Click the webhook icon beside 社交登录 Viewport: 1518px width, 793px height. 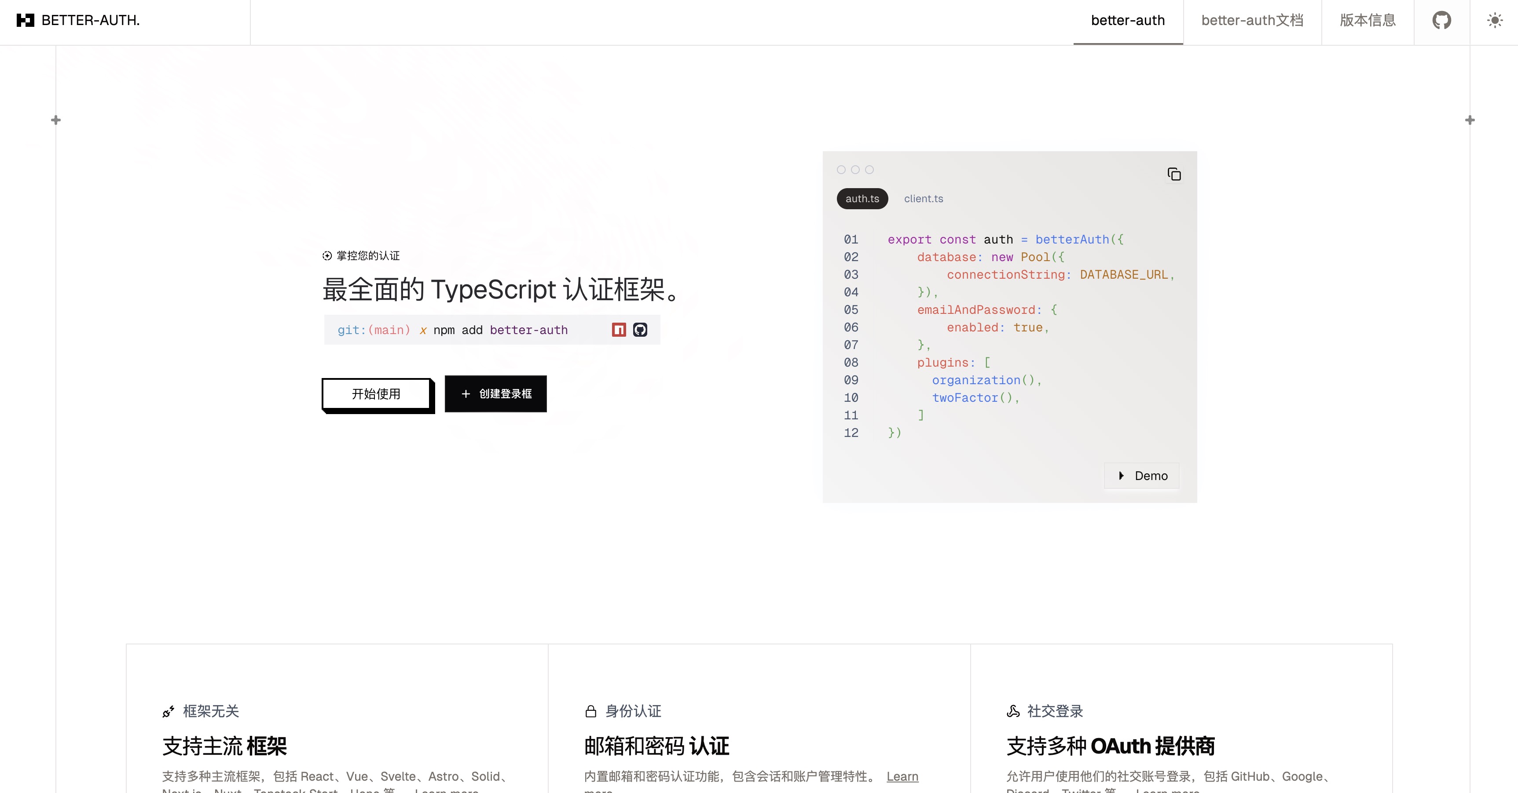tap(1013, 712)
